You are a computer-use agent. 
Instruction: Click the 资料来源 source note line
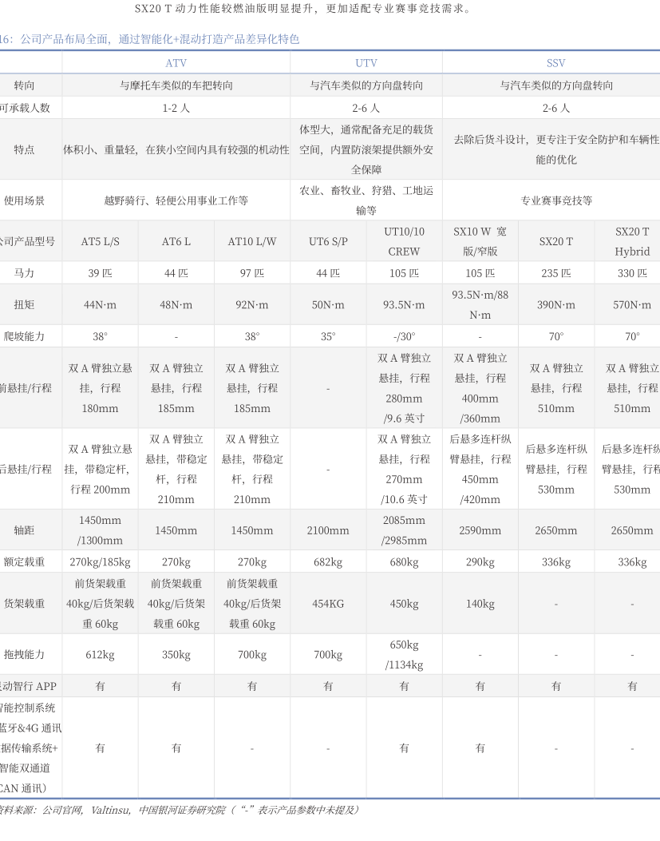click(180, 810)
